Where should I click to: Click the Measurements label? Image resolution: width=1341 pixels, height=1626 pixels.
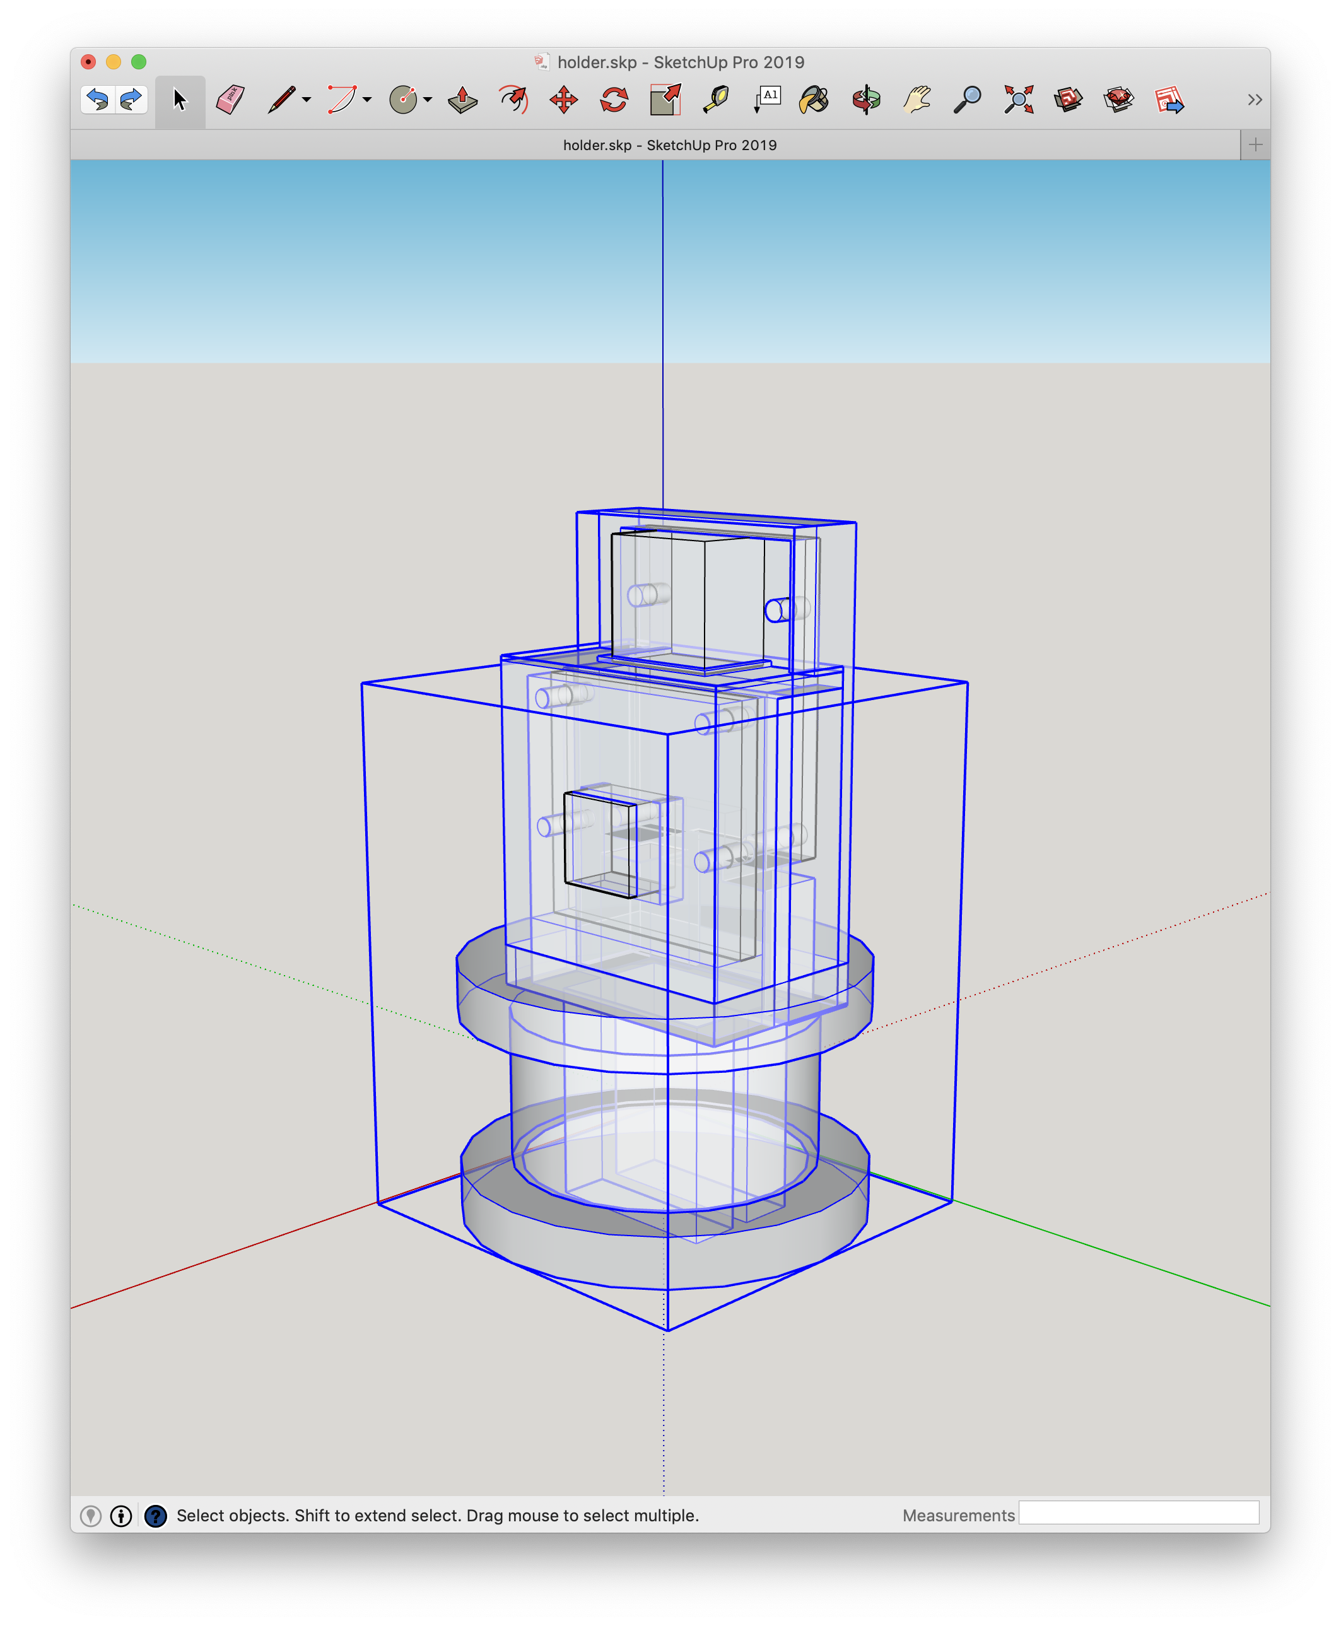[x=958, y=1516]
